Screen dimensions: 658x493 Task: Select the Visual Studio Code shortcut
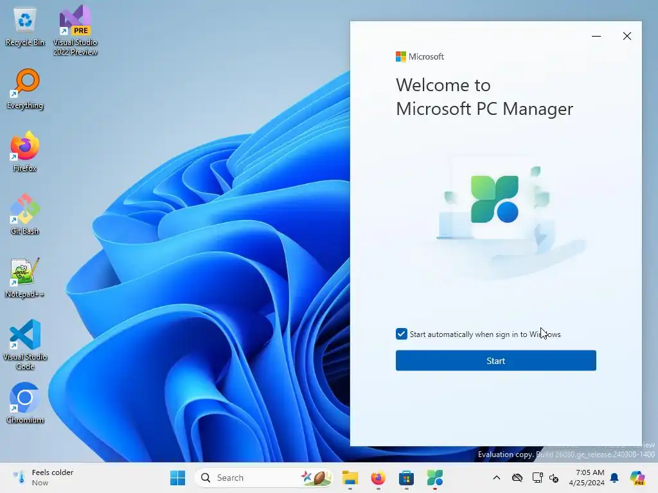coord(25,345)
